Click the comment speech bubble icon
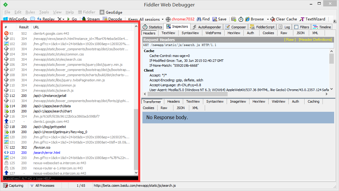339x191 pixels. (x=33, y=19)
